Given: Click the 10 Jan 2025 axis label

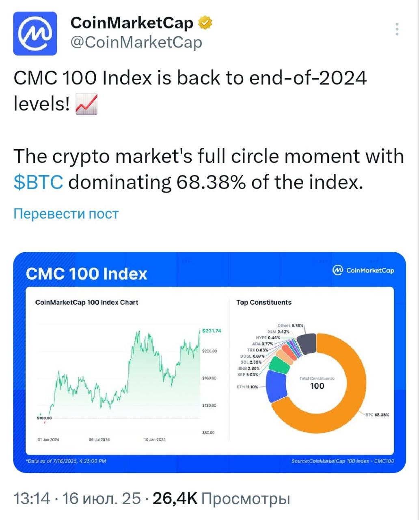Looking at the screenshot, I should [x=155, y=440].
